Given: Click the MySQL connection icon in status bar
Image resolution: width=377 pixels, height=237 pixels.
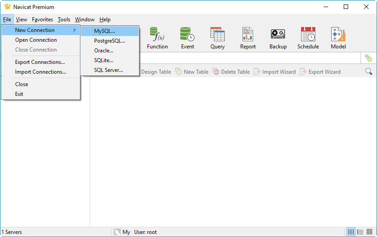Looking at the screenshot, I should point(117,232).
